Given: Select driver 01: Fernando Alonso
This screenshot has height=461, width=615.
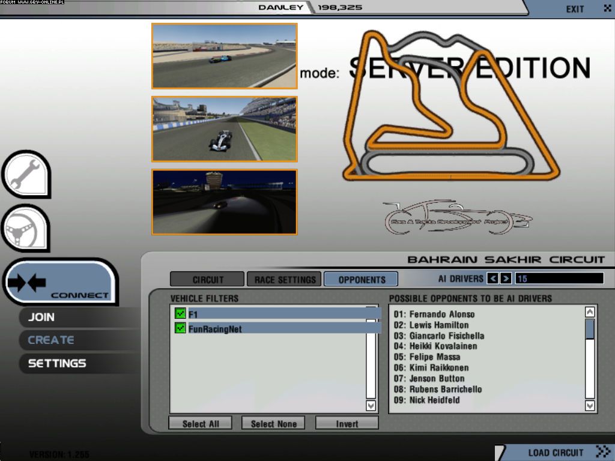Looking at the screenshot, I should pos(434,314).
